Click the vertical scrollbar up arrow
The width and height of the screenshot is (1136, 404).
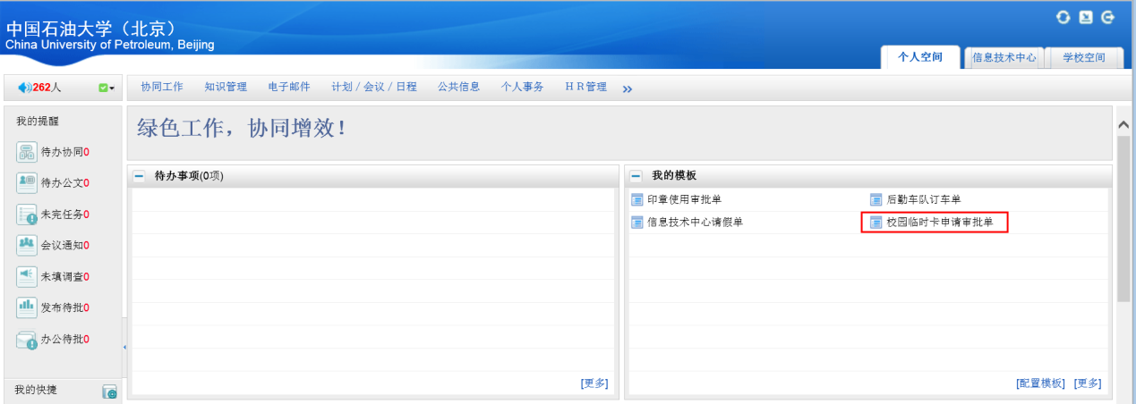click(x=1124, y=124)
